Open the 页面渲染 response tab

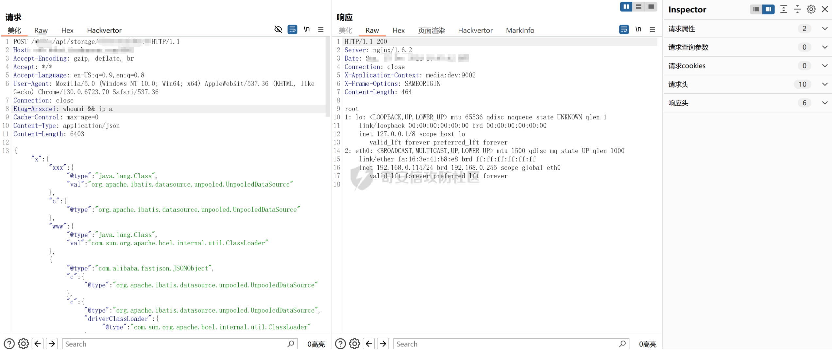click(431, 30)
